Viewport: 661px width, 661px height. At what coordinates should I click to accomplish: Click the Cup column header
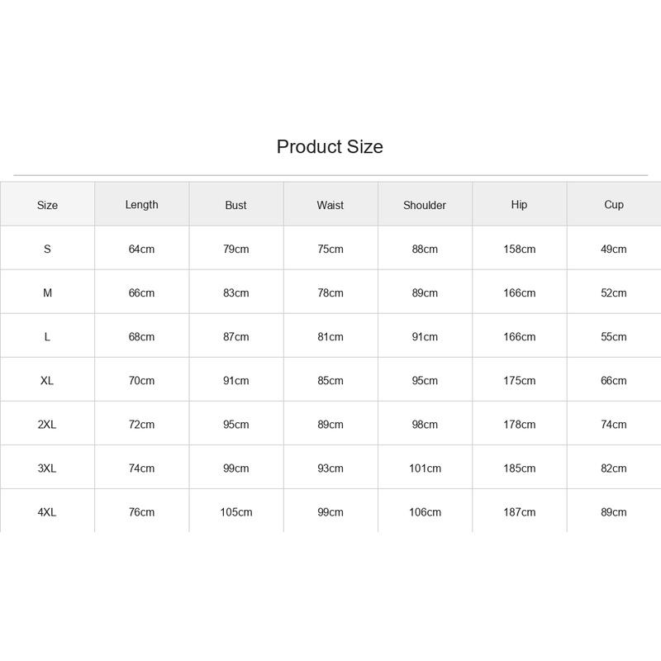(613, 204)
